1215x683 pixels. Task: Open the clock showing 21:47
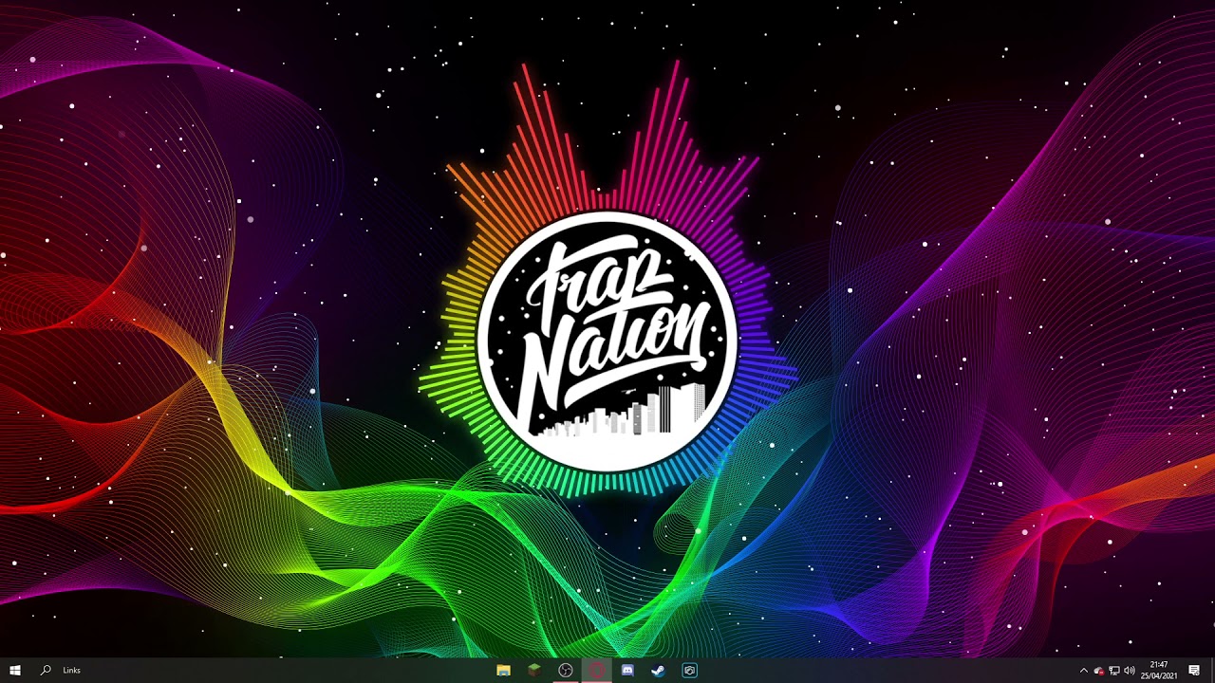pos(1159,671)
